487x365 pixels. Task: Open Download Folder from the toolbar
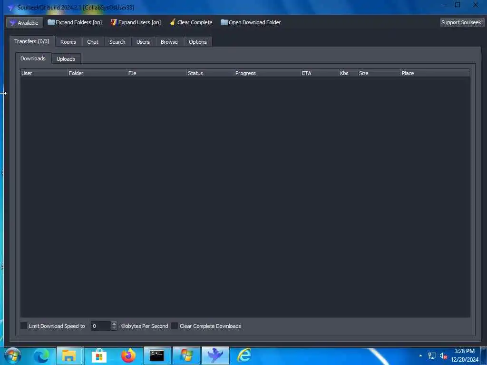pos(251,22)
